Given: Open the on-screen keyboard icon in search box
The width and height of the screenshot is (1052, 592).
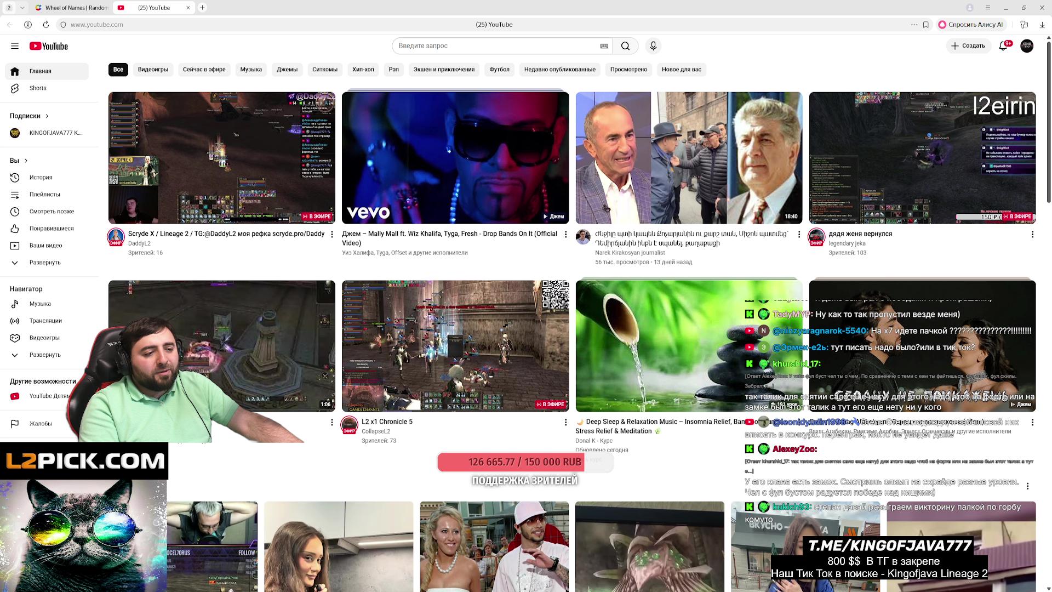Looking at the screenshot, I should point(604,46).
